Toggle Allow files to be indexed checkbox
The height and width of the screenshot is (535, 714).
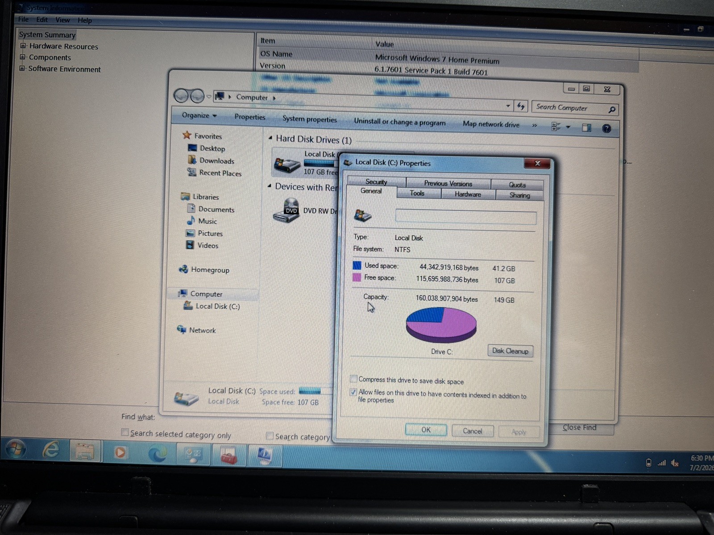click(353, 392)
